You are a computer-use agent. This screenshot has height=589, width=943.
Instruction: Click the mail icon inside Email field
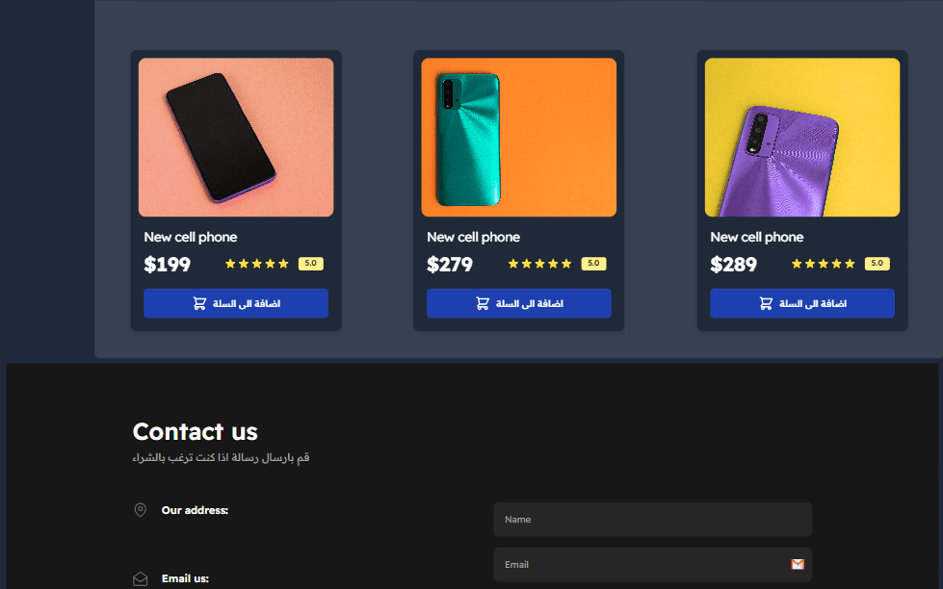click(798, 564)
